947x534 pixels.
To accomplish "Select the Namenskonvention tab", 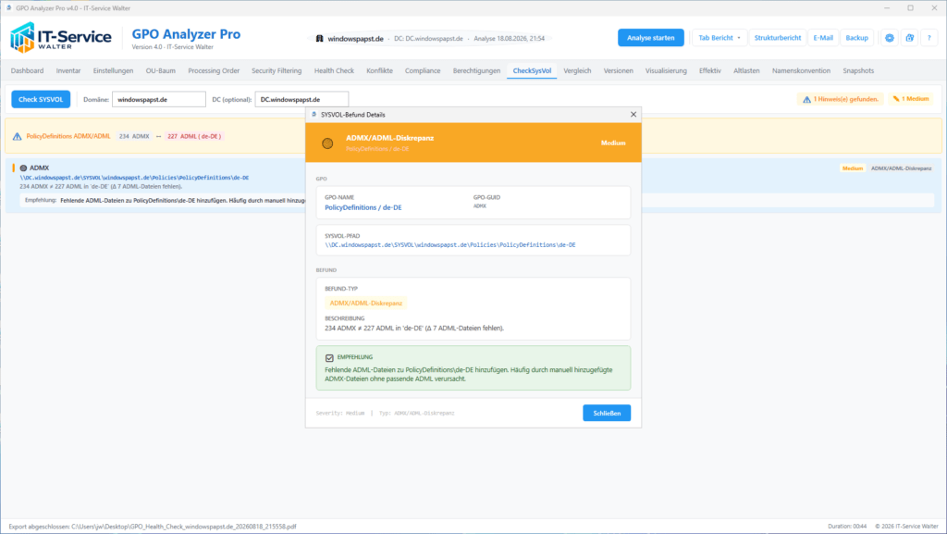I will pos(802,70).
